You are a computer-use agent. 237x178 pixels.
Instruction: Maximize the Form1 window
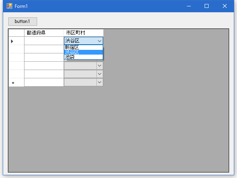pyautogui.click(x=207, y=6)
